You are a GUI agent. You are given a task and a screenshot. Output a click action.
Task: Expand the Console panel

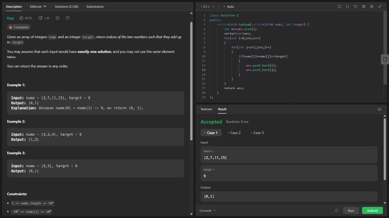pyautogui.click(x=208, y=210)
